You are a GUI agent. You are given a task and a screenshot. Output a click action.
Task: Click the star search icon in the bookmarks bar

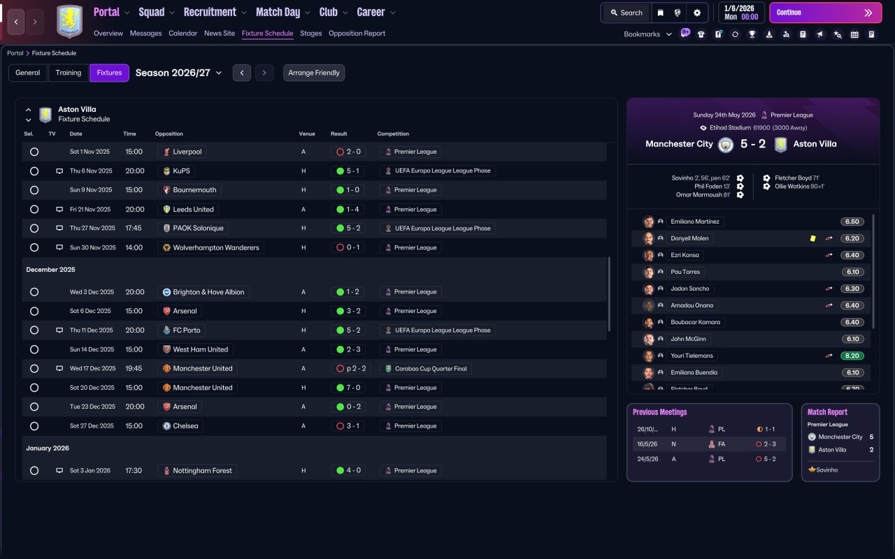pyautogui.click(x=838, y=34)
